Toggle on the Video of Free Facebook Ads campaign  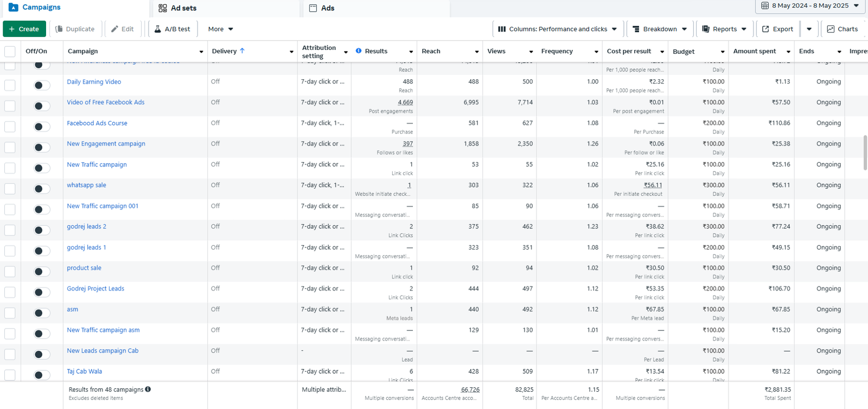pos(42,106)
